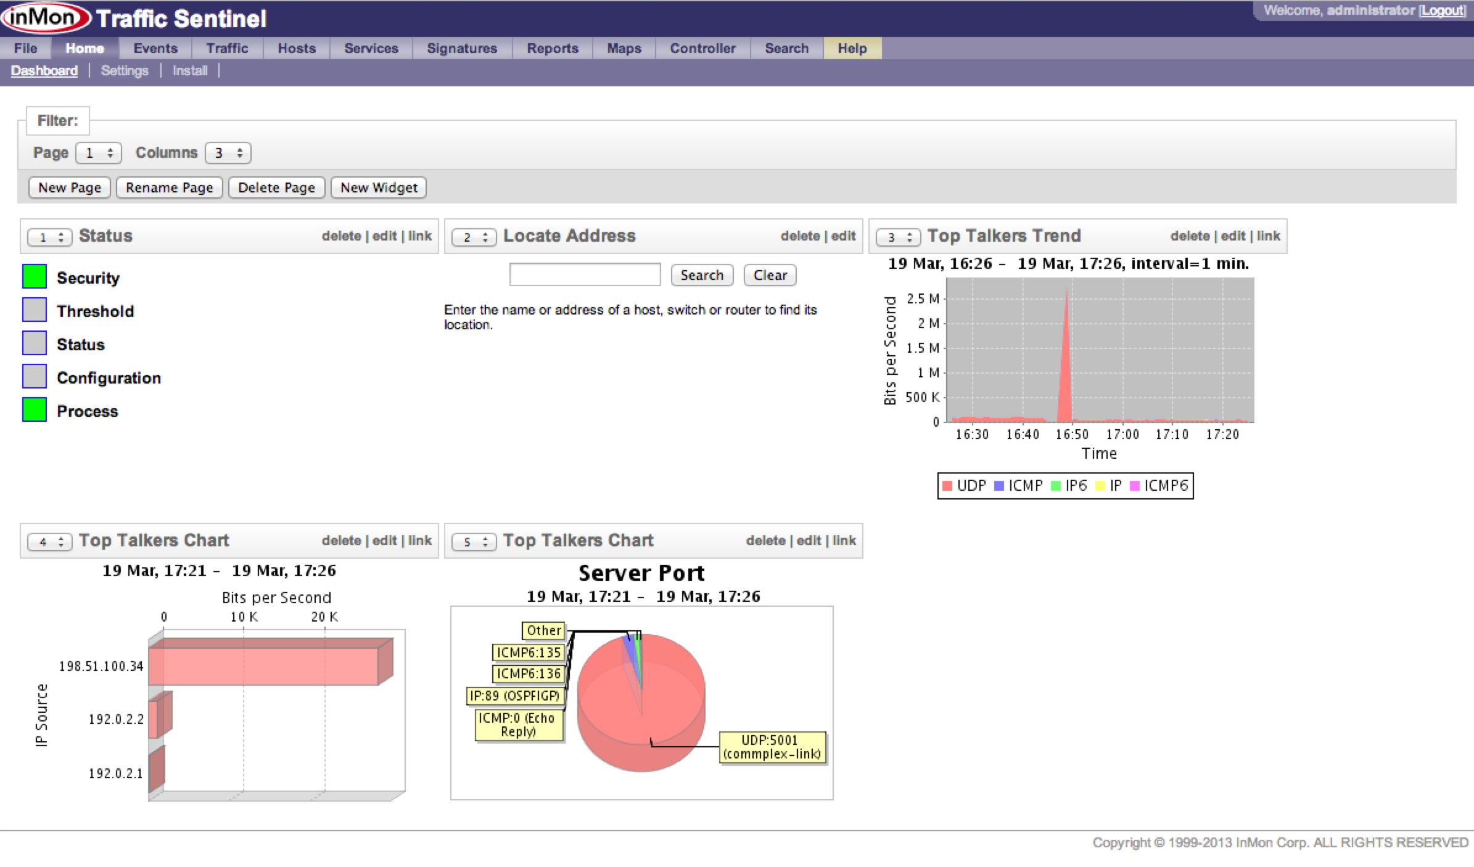Open the Page number dropdown
The width and height of the screenshot is (1474, 867).
pyautogui.click(x=99, y=153)
